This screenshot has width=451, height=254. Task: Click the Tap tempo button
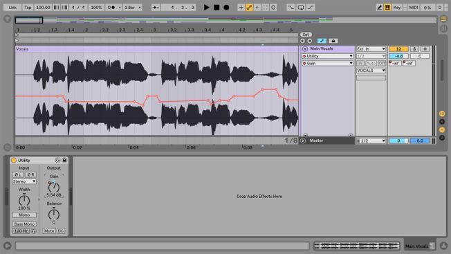pos(28,8)
